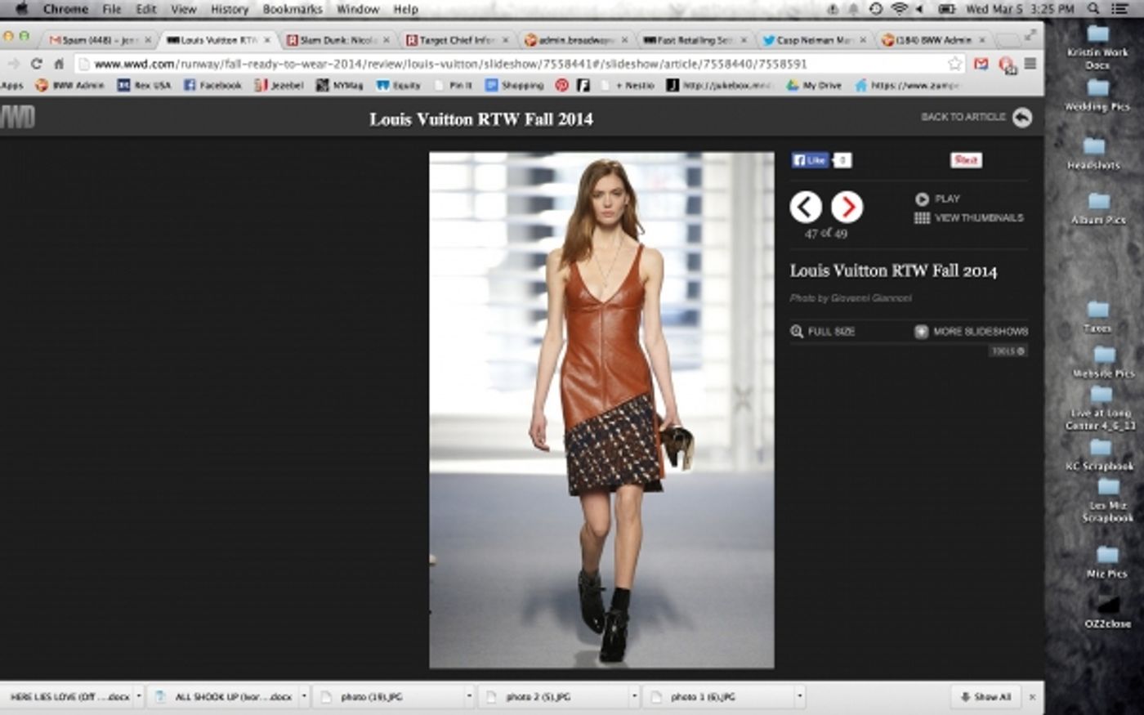
Task: Open the Wedding Pics desktop folder
Action: [1097, 96]
